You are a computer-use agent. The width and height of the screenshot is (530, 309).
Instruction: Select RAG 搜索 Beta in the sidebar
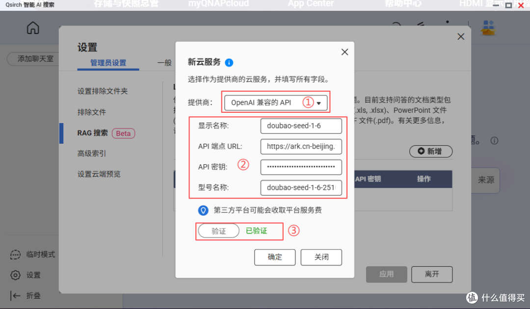click(106, 133)
